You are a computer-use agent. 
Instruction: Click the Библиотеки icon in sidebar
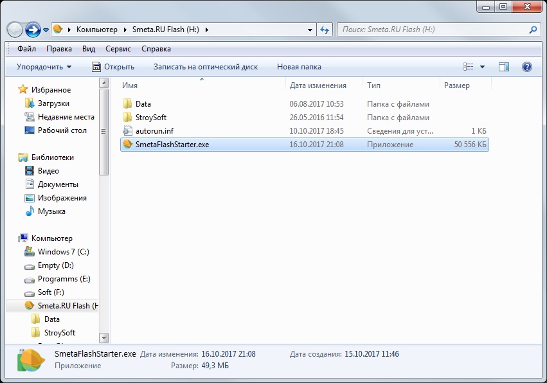tap(23, 157)
